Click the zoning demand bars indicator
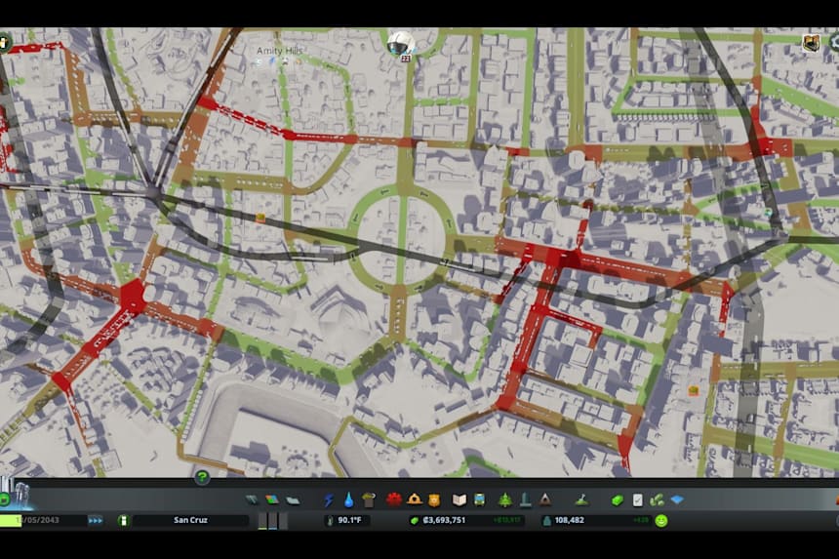839x559 pixels. [x=272, y=521]
